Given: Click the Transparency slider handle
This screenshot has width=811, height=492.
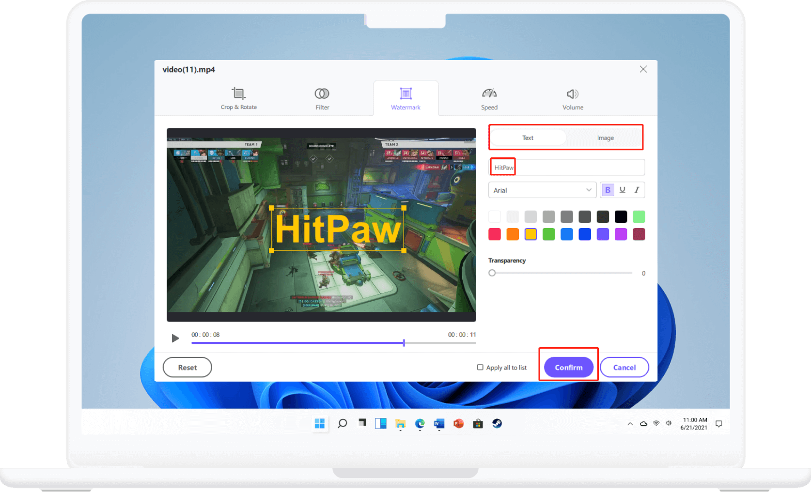Looking at the screenshot, I should [x=492, y=273].
